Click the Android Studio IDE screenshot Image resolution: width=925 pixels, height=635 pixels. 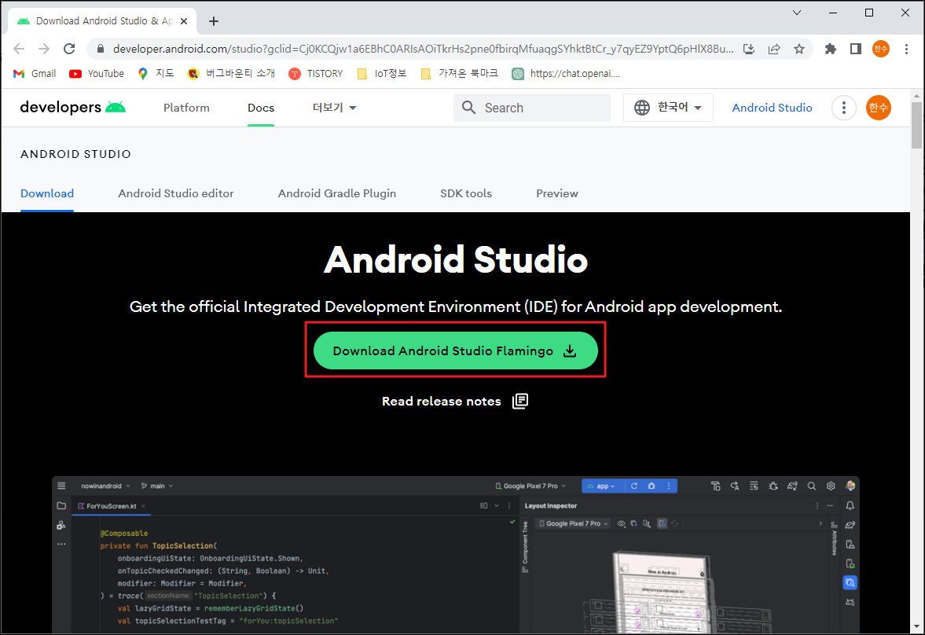(x=455, y=555)
